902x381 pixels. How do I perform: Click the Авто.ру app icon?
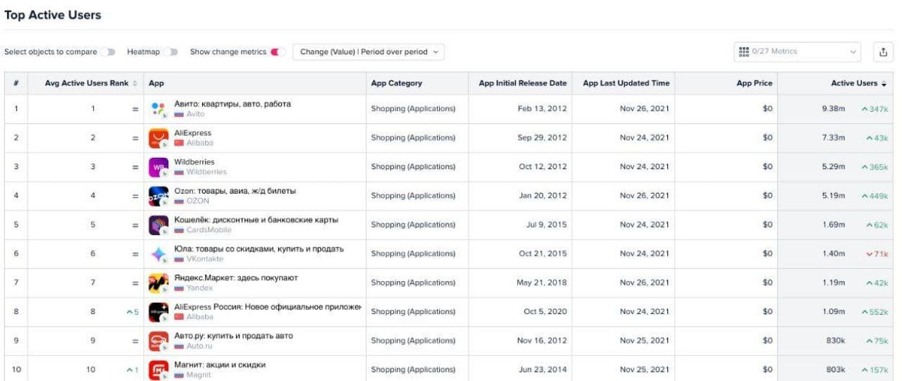pyautogui.click(x=159, y=340)
